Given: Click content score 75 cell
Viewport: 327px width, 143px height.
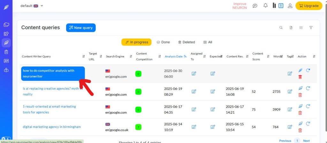Looking at the screenshot, I should [x=254, y=109].
